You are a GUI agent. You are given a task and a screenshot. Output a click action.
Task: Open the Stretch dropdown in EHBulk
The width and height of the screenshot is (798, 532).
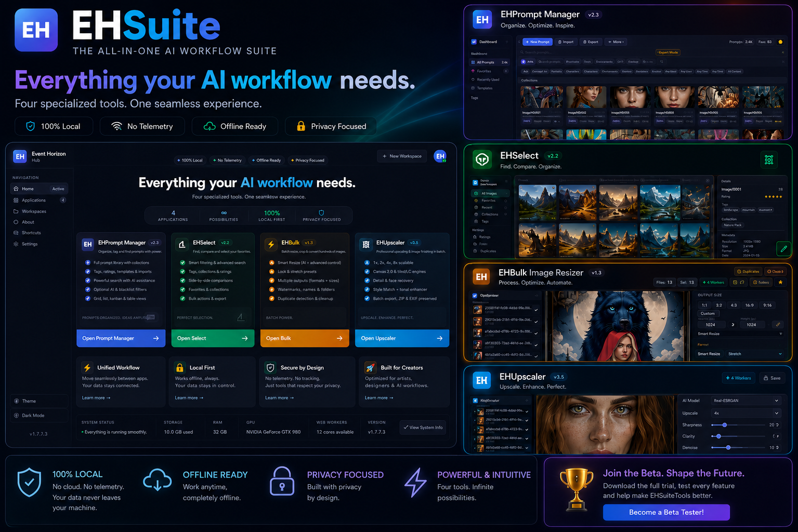click(755, 354)
